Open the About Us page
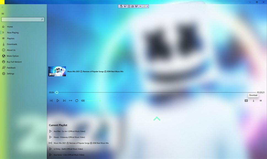This screenshot has height=159, width=267. pos(23,50)
